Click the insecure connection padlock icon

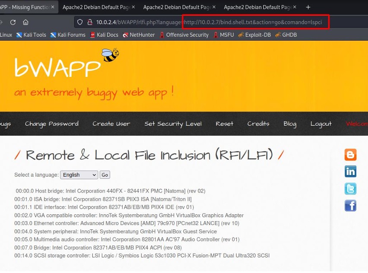coord(90,22)
